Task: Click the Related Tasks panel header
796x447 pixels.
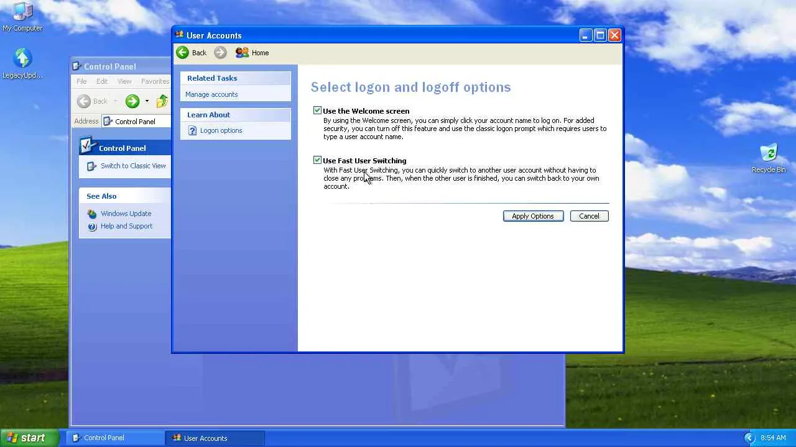Action: 236,78
